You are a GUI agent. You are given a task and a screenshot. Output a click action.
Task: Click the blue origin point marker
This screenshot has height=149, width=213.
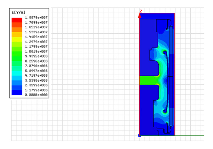(140, 136)
